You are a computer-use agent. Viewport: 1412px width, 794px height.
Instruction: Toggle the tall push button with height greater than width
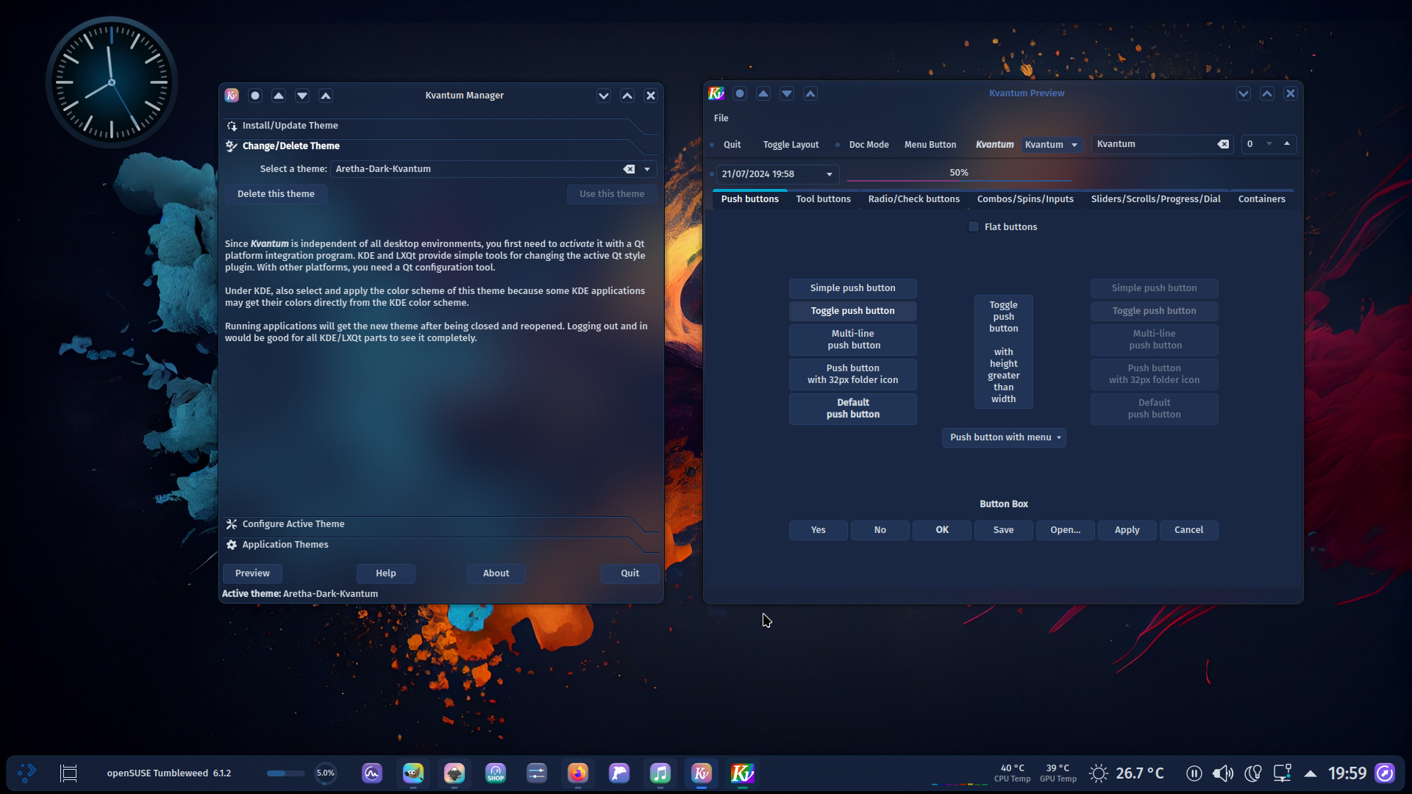tap(1003, 351)
